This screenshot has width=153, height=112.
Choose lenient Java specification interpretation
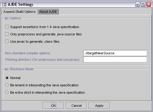7,85
